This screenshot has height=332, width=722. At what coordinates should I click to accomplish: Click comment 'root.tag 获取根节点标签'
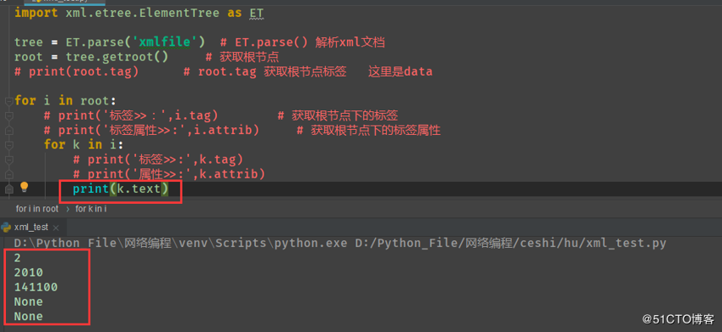(x=264, y=71)
